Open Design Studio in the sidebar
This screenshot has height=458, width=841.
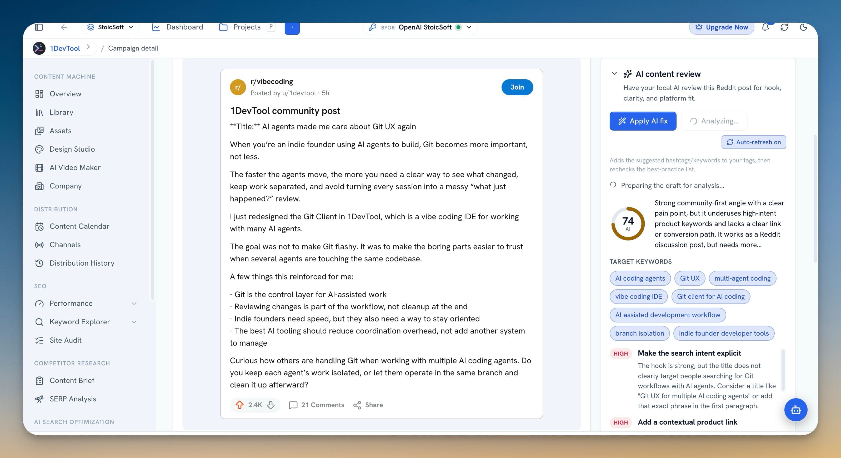[x=72, y=149]
